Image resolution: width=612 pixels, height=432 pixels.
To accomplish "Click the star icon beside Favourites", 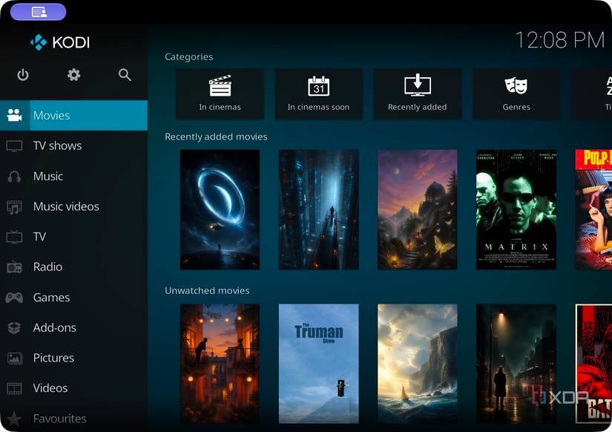I will click(14, 419).
